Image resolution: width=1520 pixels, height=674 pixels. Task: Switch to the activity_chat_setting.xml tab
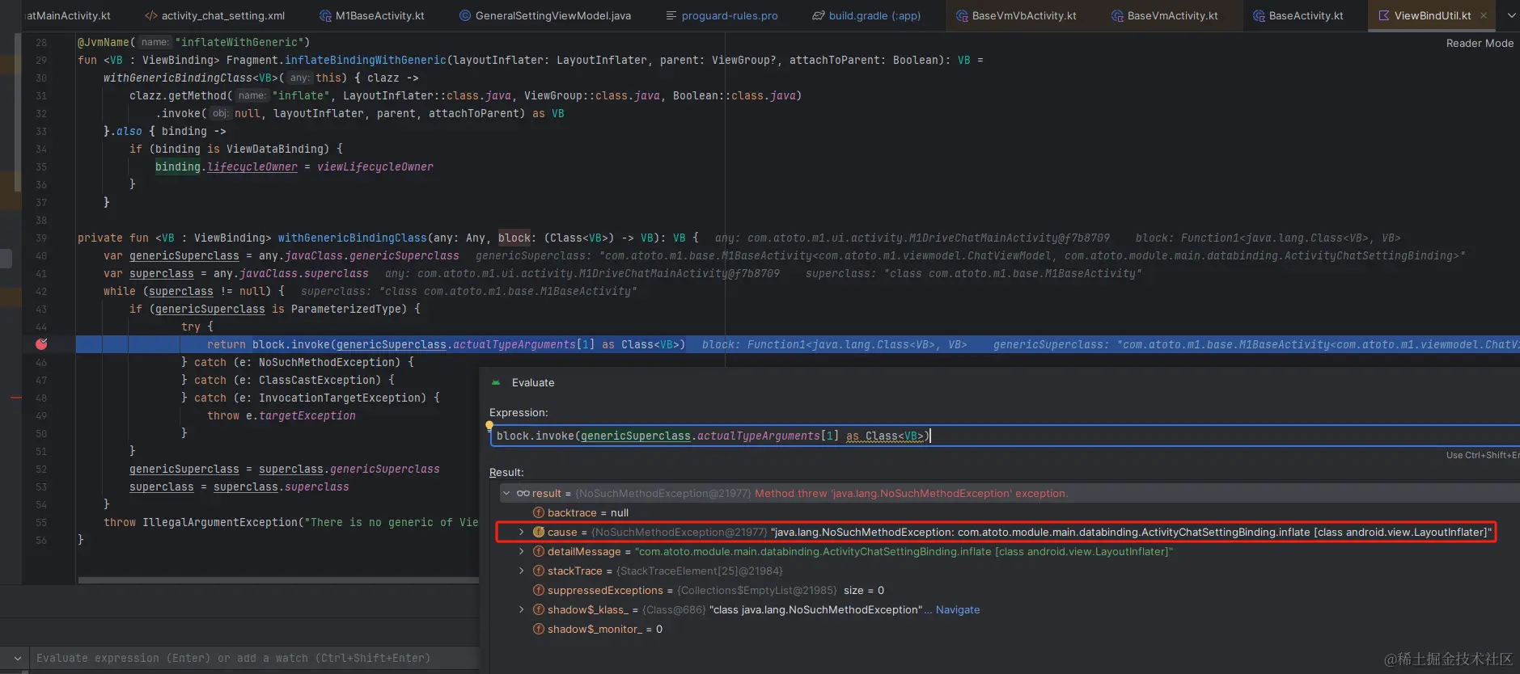pyautogui.click(x=214, y=15)
